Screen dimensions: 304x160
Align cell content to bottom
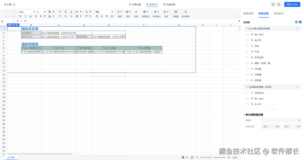tap(71, 12)
